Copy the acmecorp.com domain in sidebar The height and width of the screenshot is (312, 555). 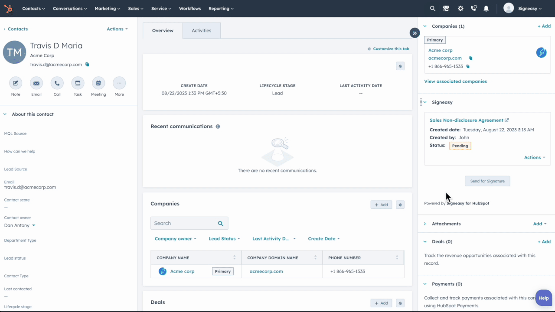pos(470,58)
